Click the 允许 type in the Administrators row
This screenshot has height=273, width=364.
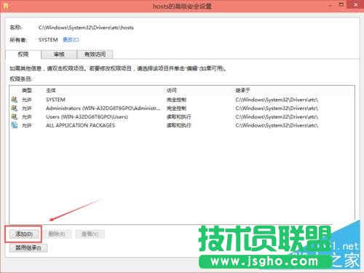[x=27, y=108]
